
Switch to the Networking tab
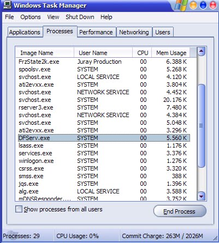134,32
